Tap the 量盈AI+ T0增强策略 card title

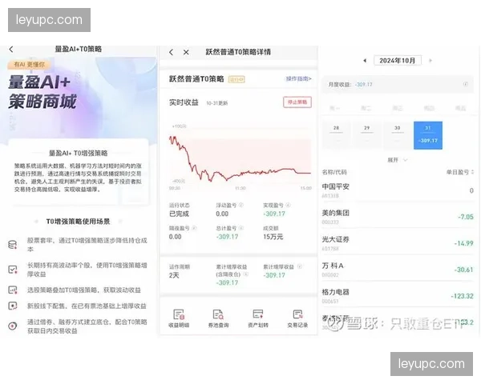[79, 153]
